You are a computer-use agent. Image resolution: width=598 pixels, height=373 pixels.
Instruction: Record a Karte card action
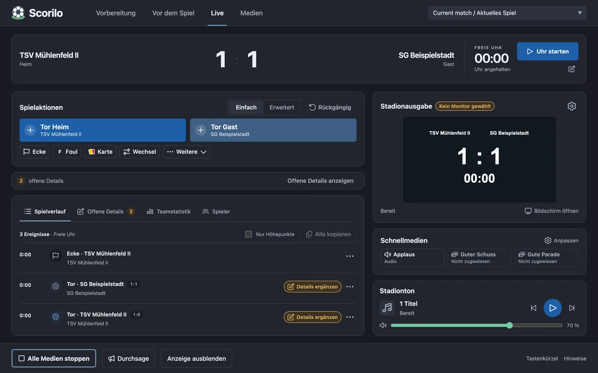(100, 152)
